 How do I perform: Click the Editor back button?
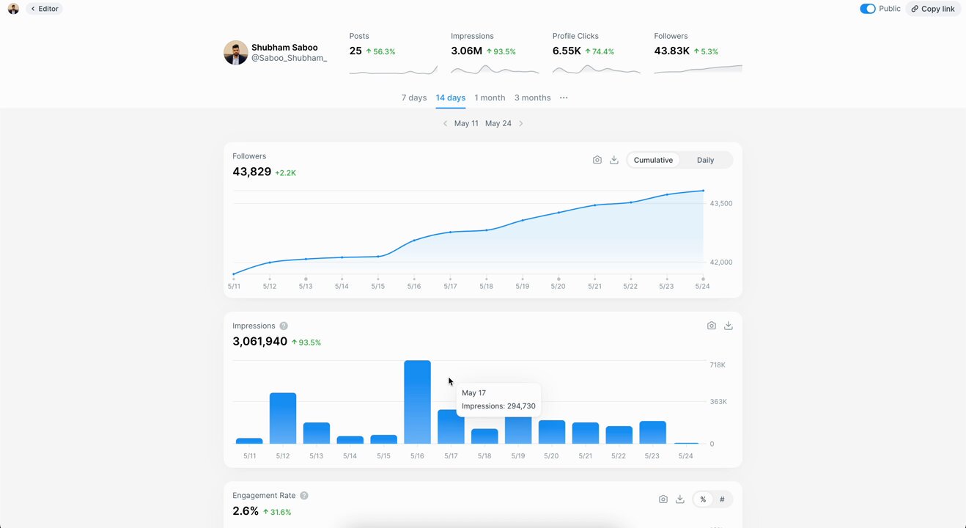[44, 9]
